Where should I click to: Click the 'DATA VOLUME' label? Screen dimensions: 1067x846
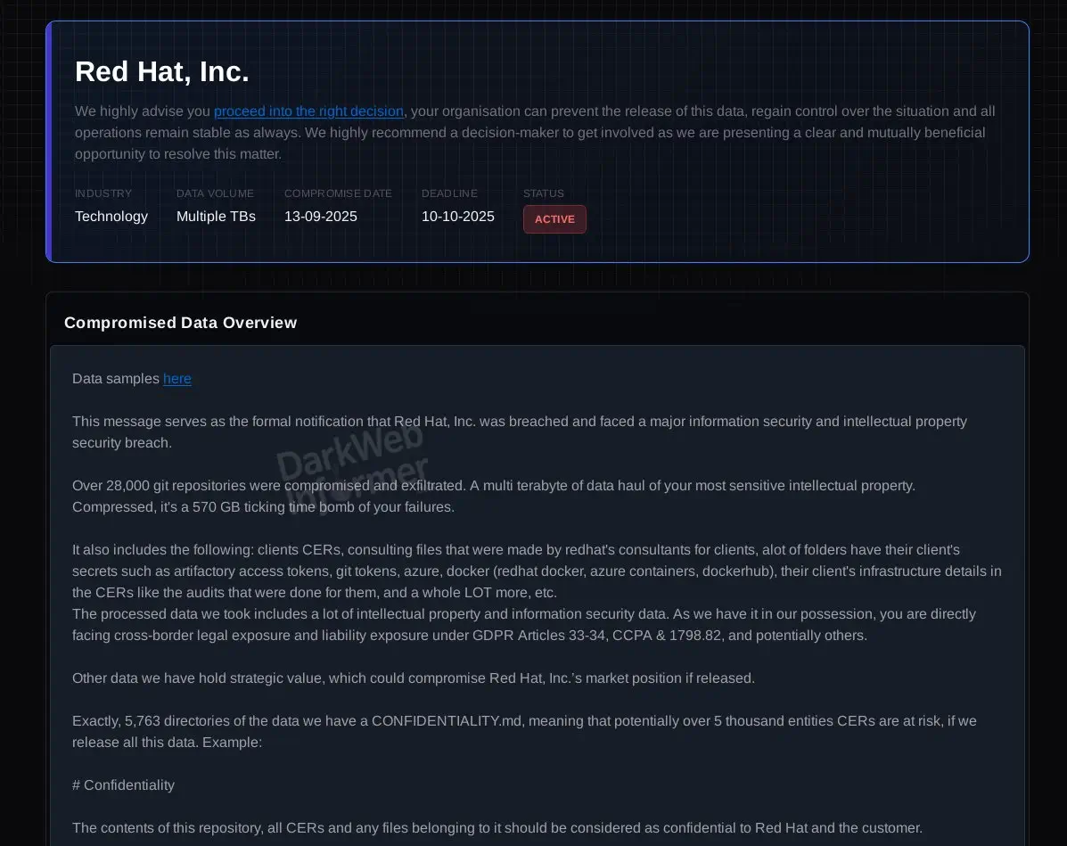(x=215, y=193)
